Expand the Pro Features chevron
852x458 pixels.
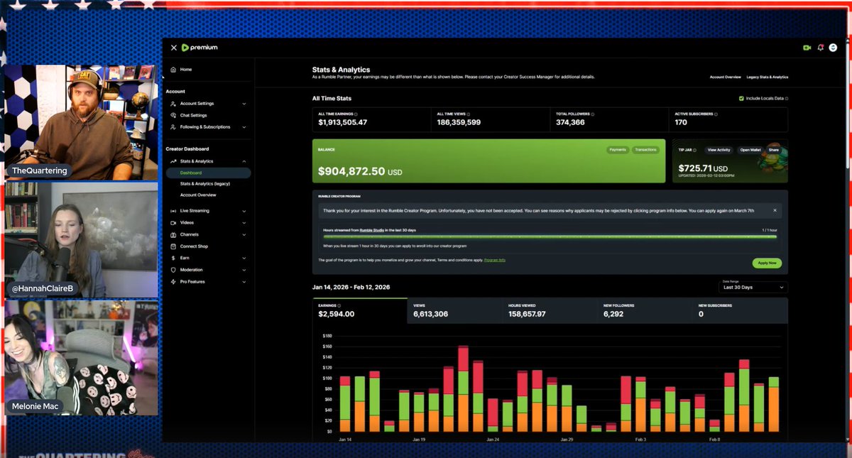pyautogui.click(x=244, y=282)
